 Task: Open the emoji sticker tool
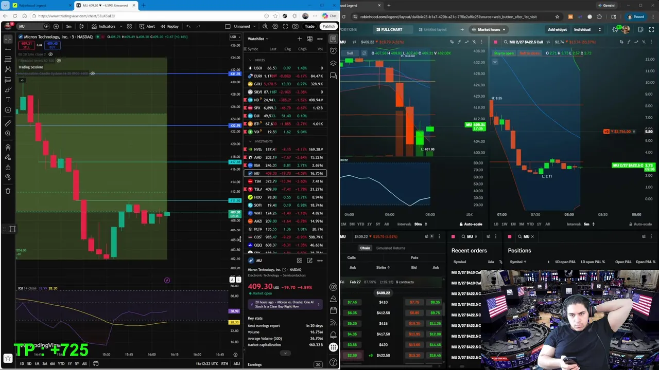[8, 110]
